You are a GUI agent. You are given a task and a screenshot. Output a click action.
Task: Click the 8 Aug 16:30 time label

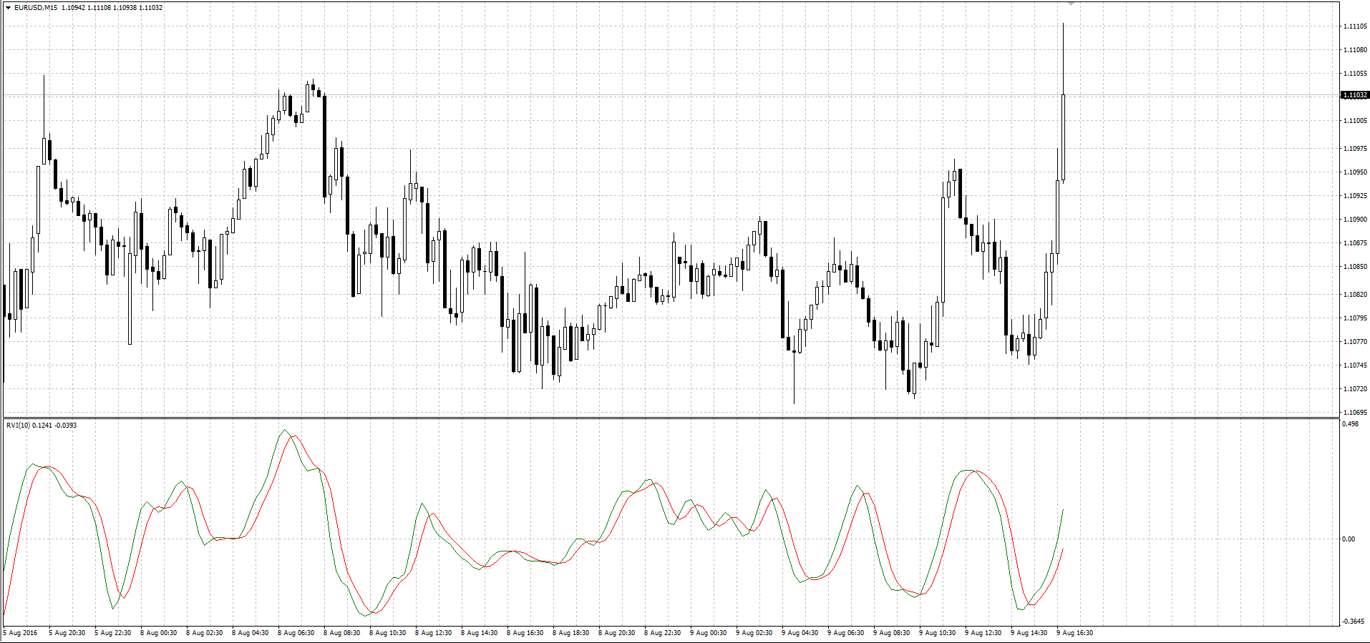coord(525,633)
